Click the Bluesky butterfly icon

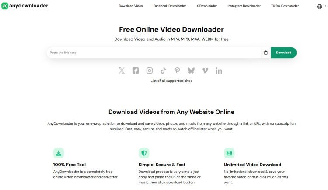191,70
